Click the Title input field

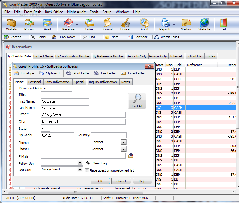(57, 94)
